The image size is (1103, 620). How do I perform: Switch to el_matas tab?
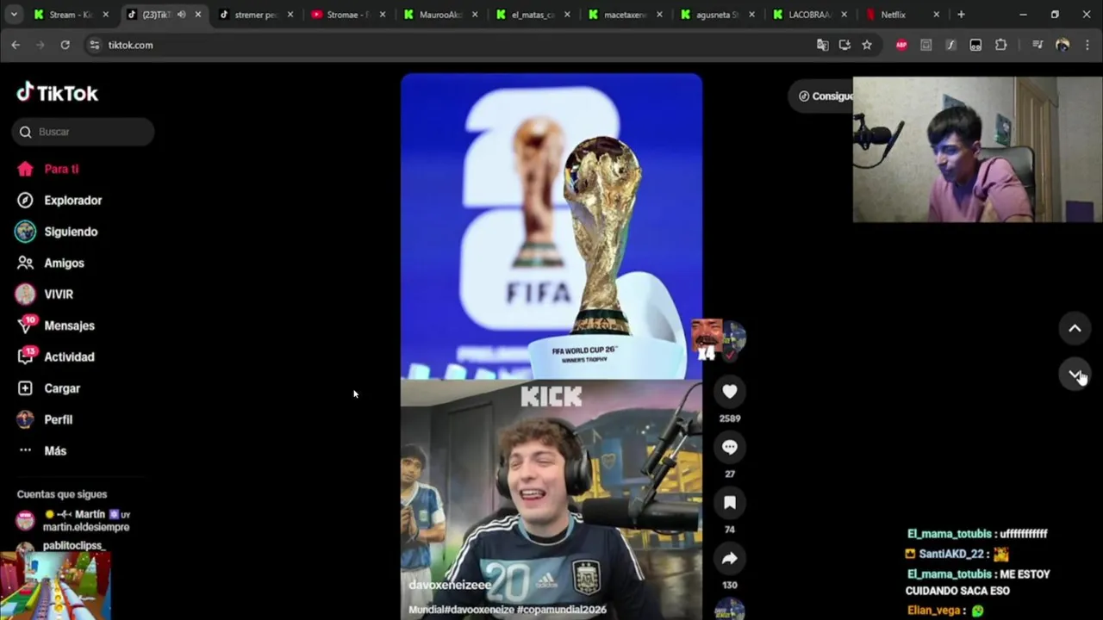[533, 15]
